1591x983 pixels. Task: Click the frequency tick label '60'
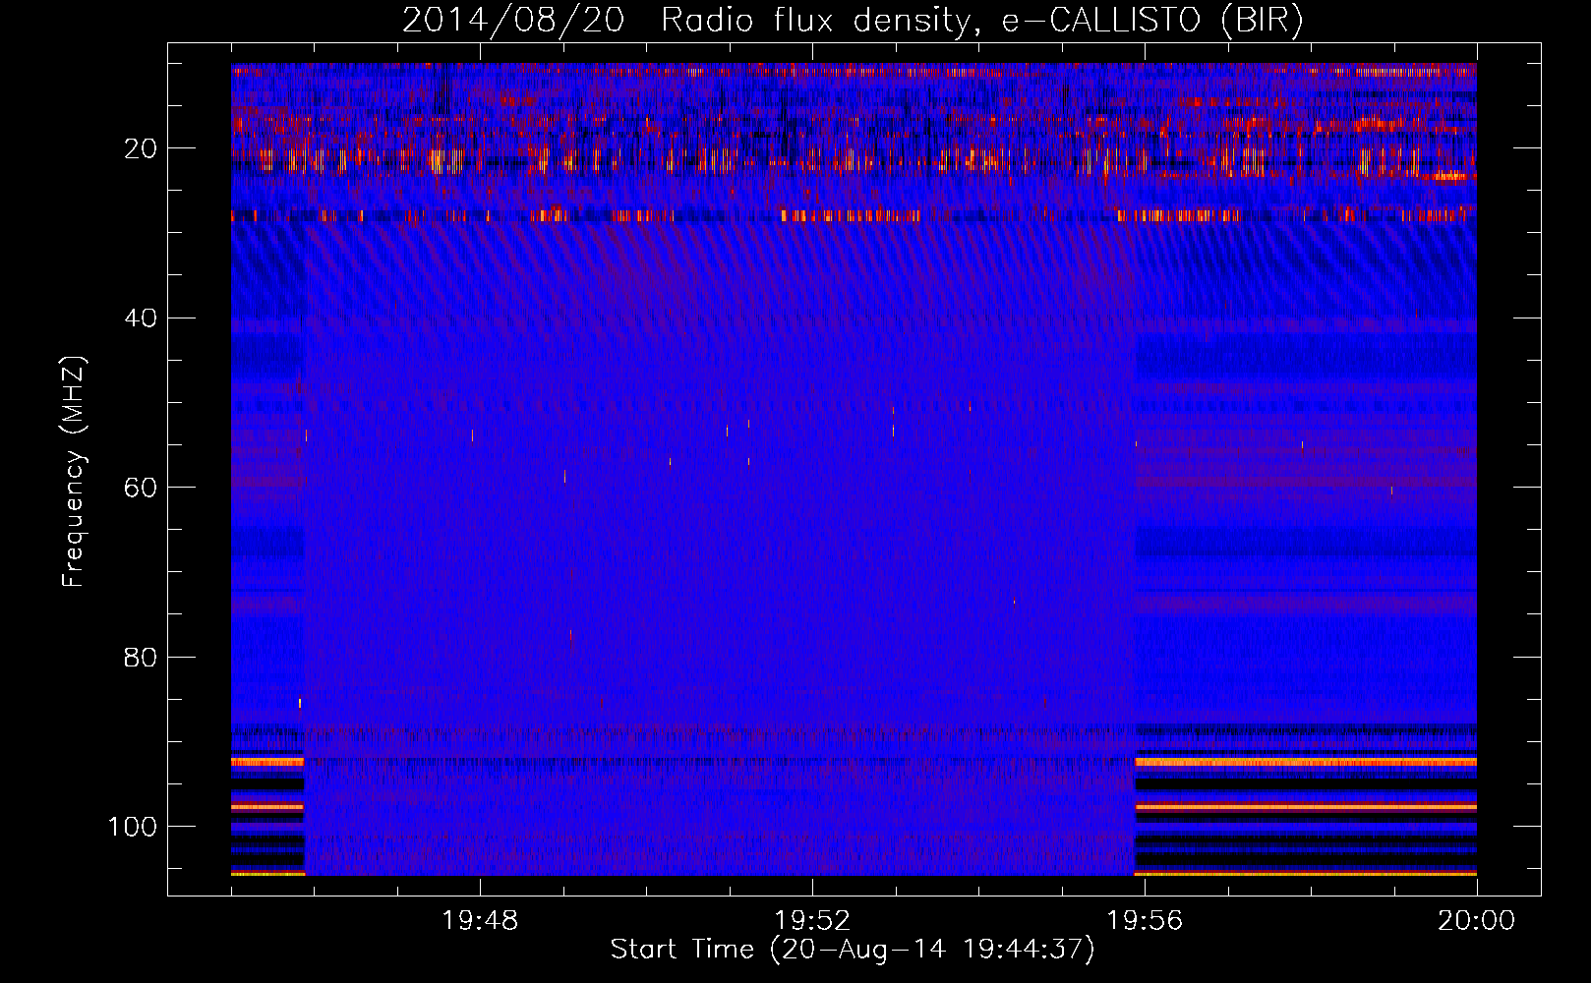pos(141,488)
